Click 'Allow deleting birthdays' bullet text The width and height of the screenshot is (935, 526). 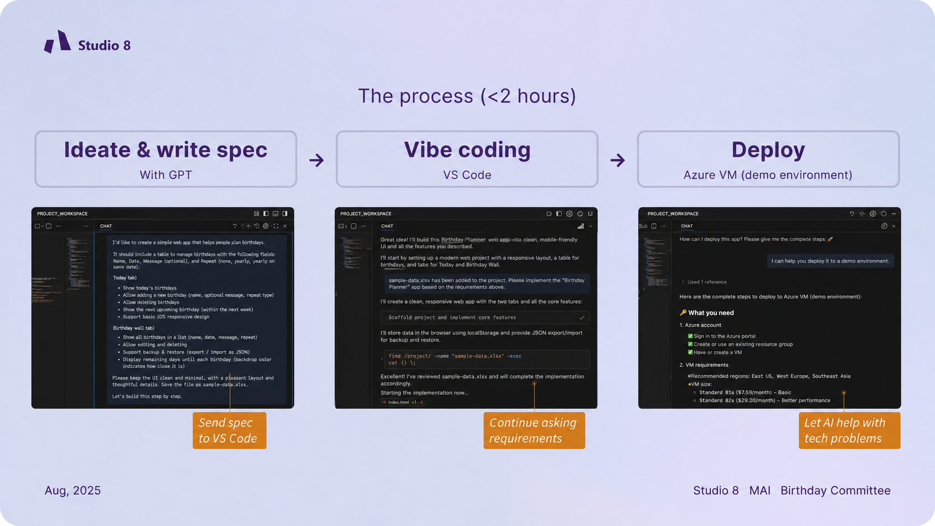[151, 302]
